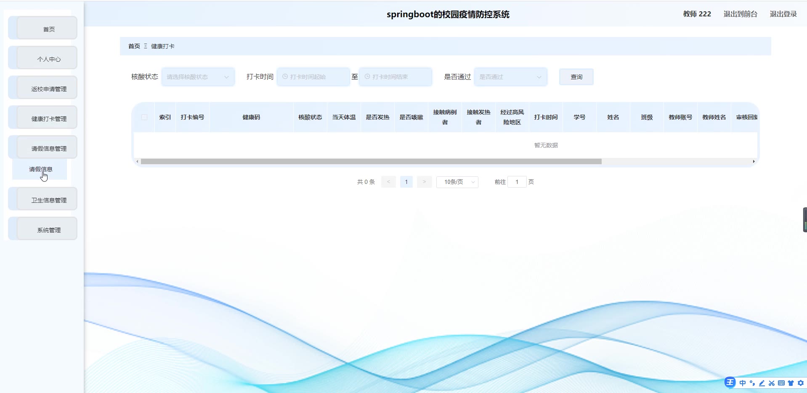Click the 前往 page number input
Viewport: 807px width, 393px height.
click(x=517, y=182)
